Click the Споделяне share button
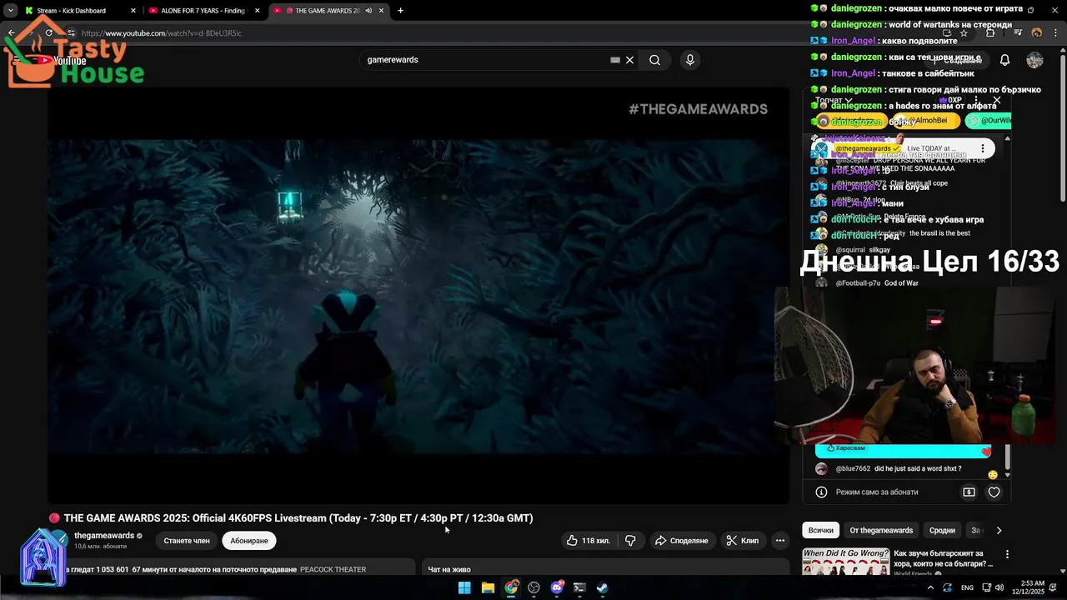The width and height of the screenshot is (1067, 600). click(x=681, y=541)
